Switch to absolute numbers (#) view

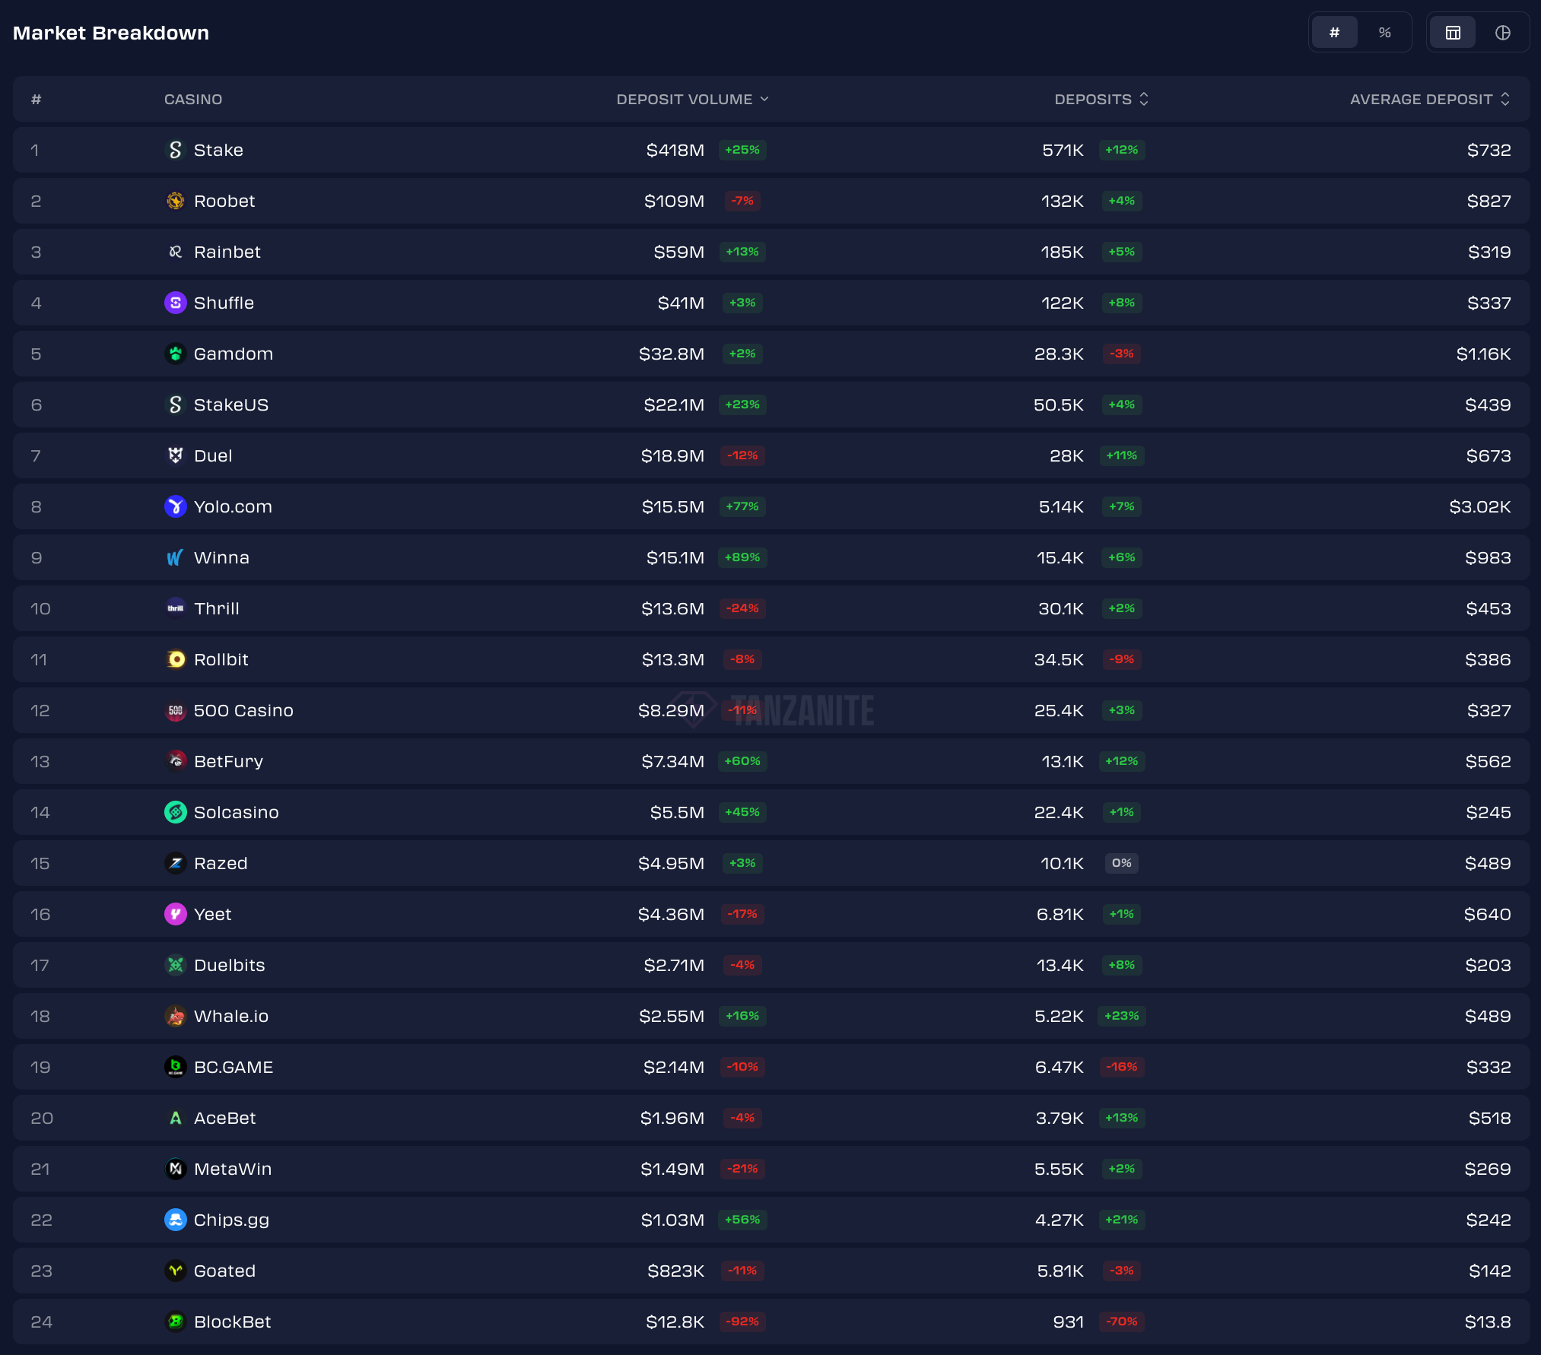tap(1334, 33)
